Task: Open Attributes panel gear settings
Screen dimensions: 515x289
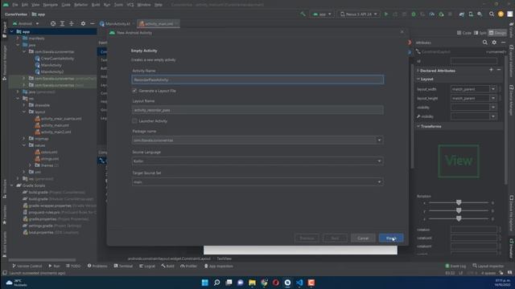Action: [x=494, y=43]
